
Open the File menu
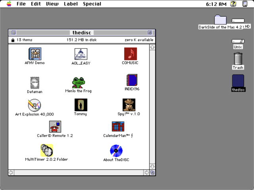[21, 4]
